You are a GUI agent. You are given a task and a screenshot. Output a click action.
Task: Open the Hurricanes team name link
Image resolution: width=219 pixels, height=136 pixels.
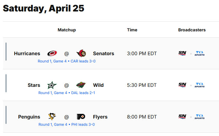(27, 54)
